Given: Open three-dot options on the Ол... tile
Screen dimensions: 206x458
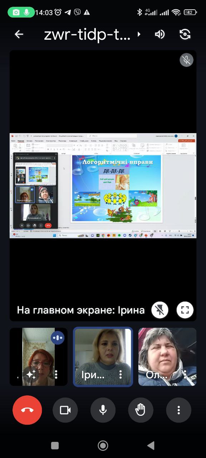Looking at the screenshot, I should (185, 375).
